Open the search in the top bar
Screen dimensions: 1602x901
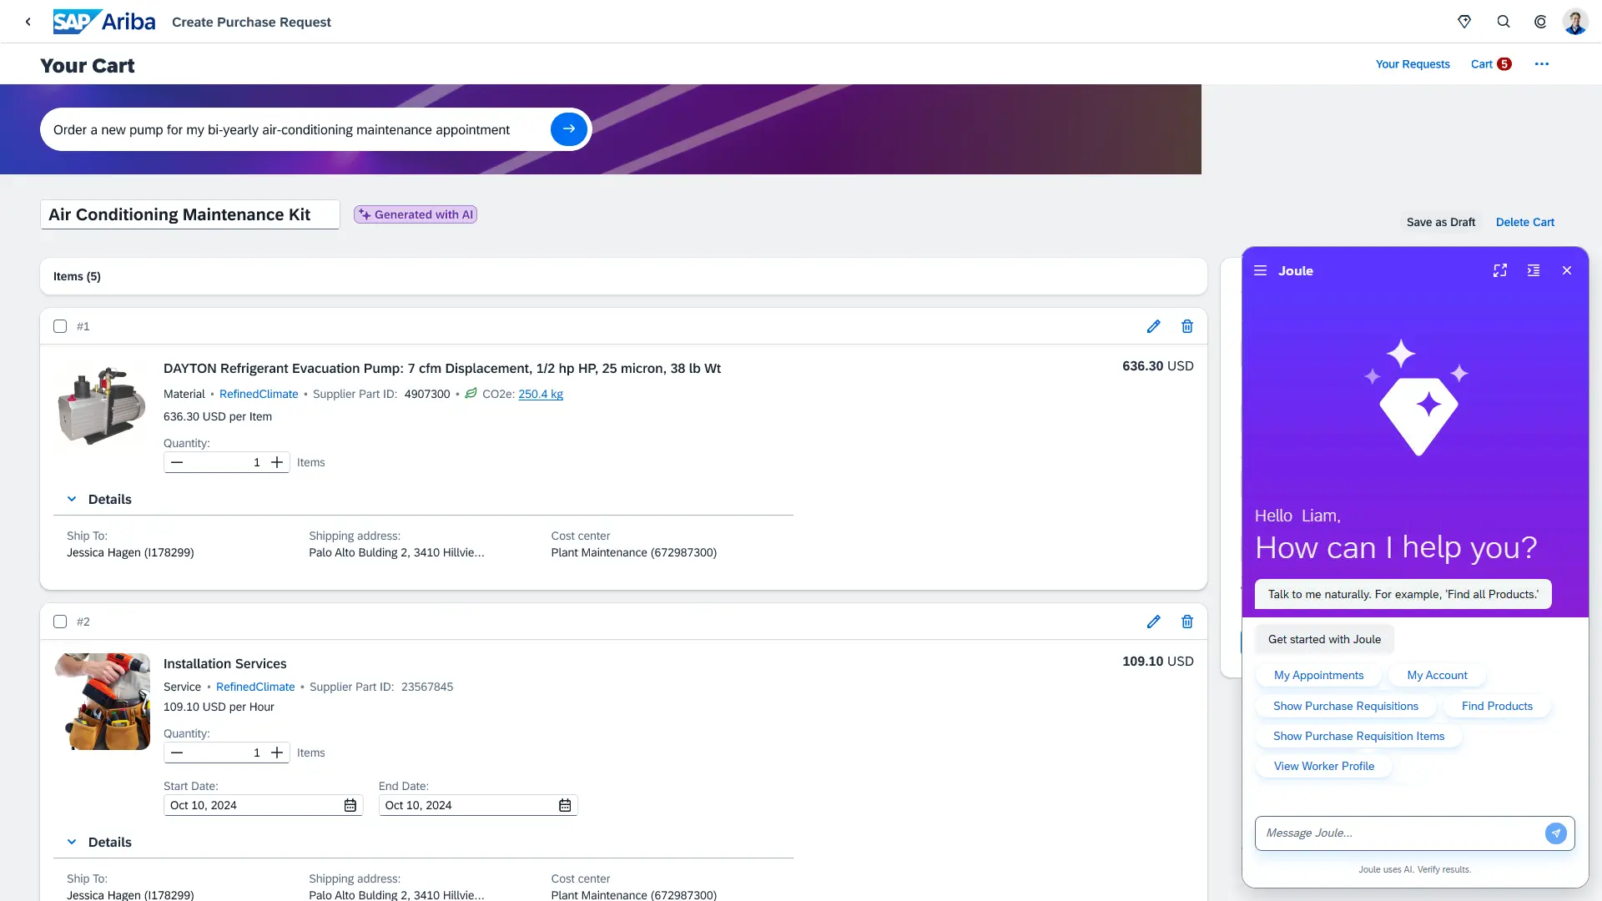tap(1504, 22)
